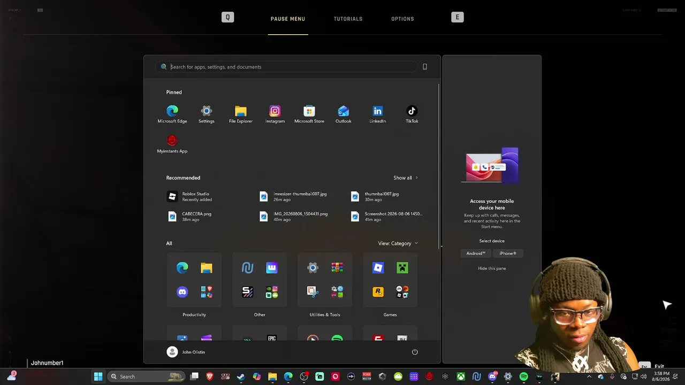The width and height of the screenshot is (685, 385).
Task: Launch pinned File Explorer
Action: pos(241,114)
